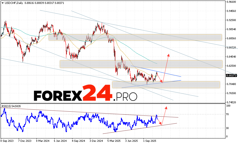
Task: Click the red downward arrowhead in RSI panel
Action: [161, 124]
